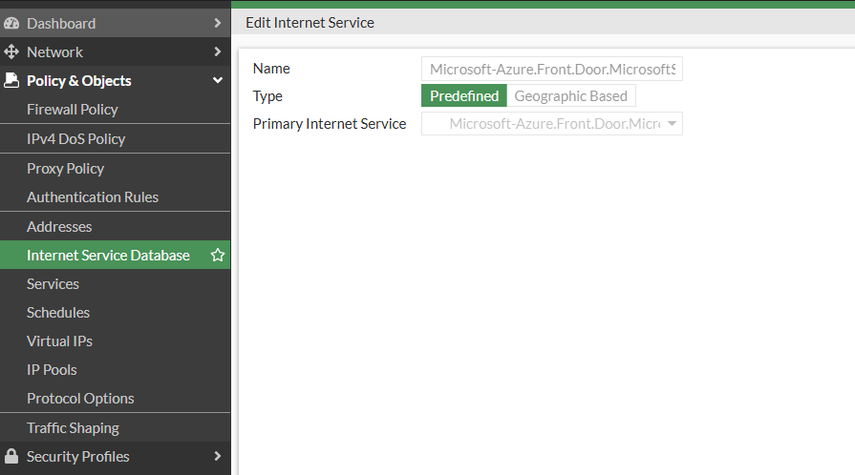Navigate to Authentication Rules
The image size is (855, 475).
click(93, 197)
